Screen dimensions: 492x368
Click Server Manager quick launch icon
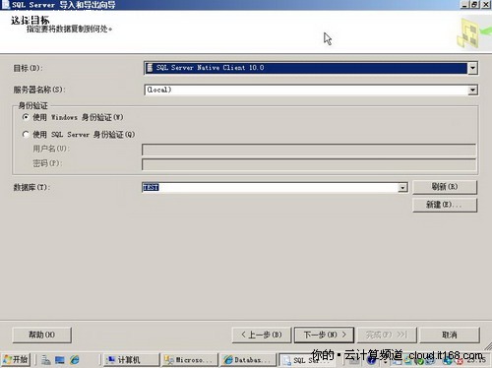click(x=46, y=360)
